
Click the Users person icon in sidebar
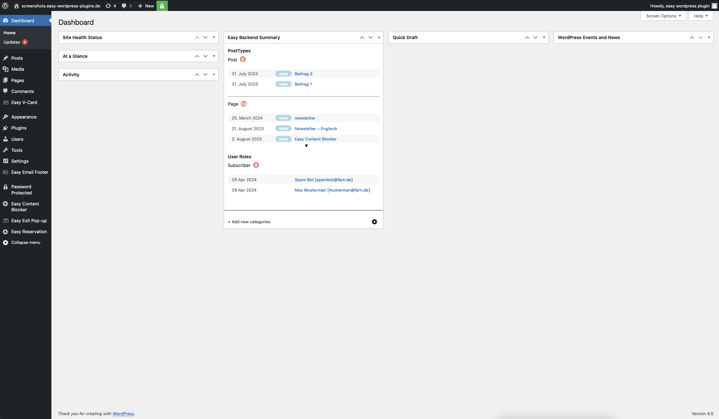pos(5,139)
